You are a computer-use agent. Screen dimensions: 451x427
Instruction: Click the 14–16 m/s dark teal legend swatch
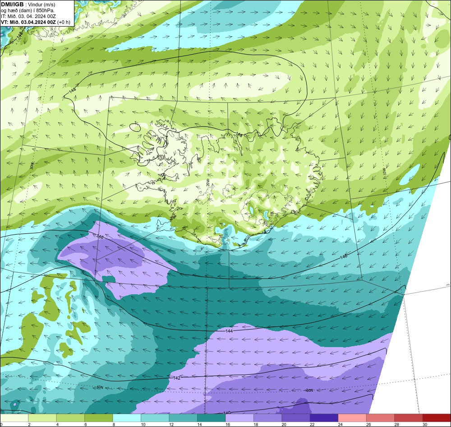pos(212,418)
